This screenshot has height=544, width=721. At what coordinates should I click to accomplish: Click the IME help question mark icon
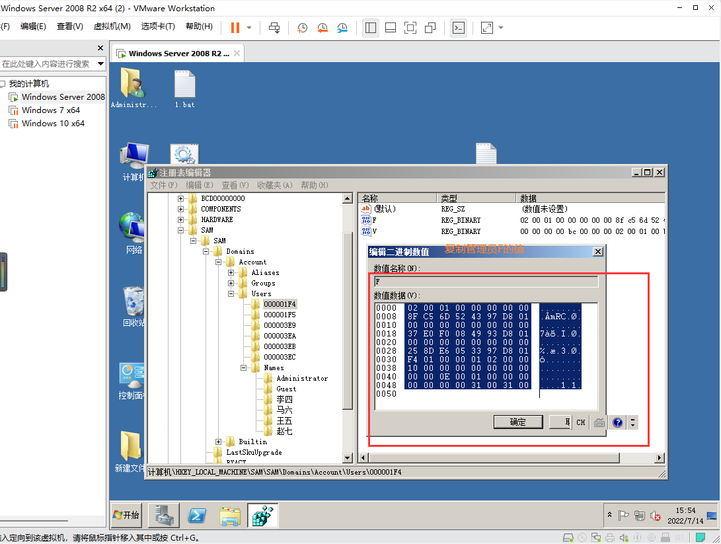pos(617,422)
